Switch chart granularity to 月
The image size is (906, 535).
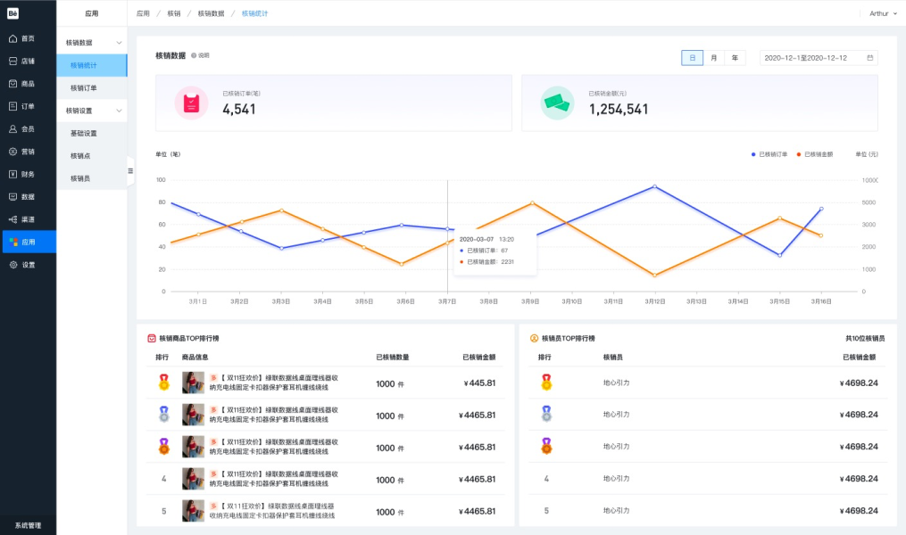click(713, 58)
